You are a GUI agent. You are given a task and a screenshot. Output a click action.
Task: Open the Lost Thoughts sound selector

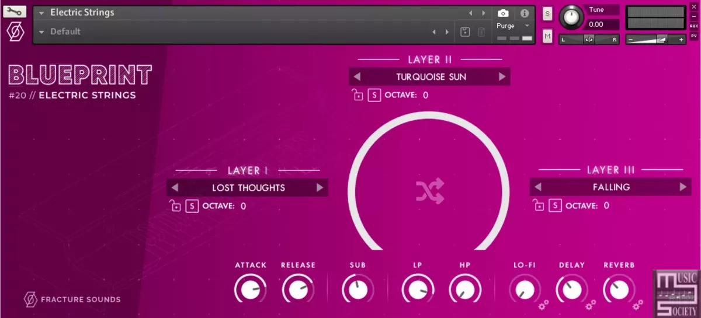pos(248,188)
